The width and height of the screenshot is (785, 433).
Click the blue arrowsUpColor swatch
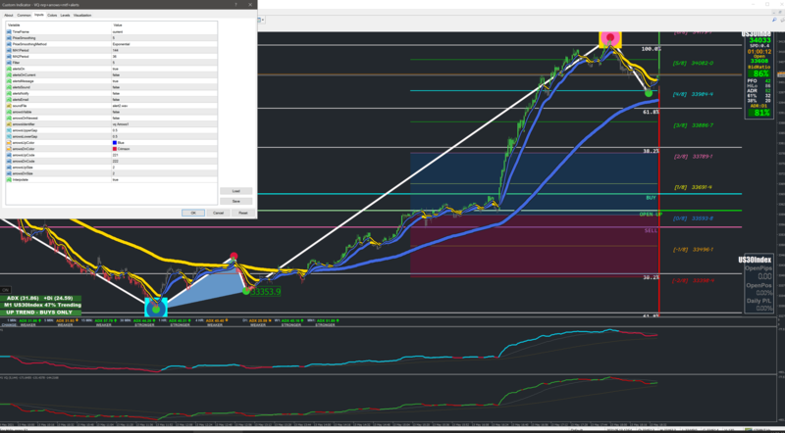(x=115, y=142)
